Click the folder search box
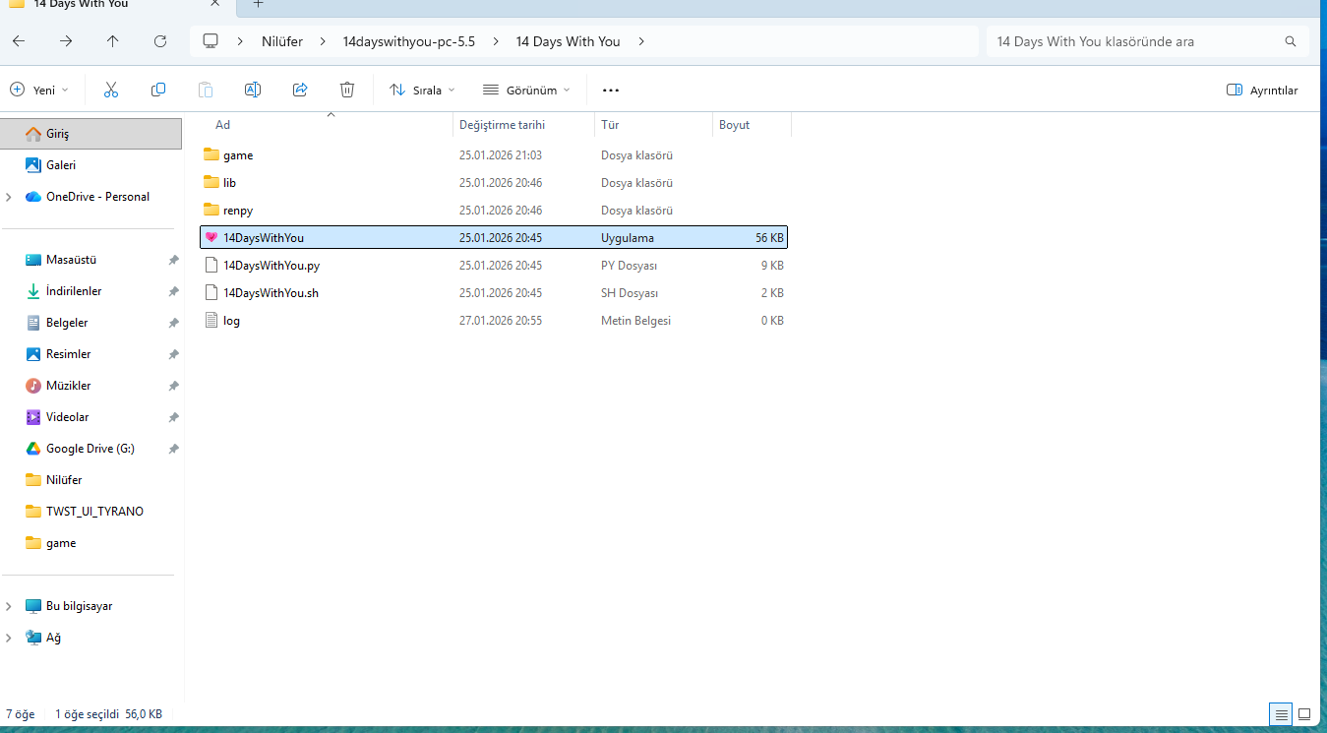The image size is (1327, 733). (1148, 41)
